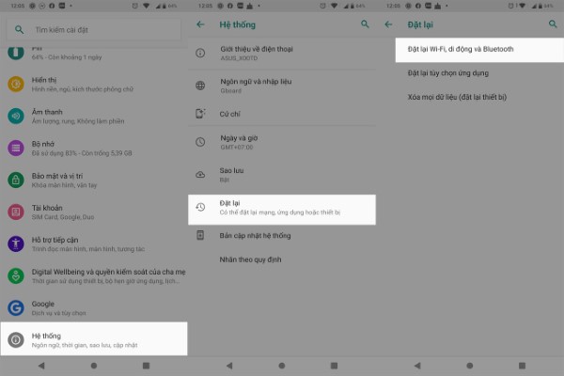The image size is (564, 376).
Task: Tap the Âm thanh sound icon
Action: (x=16, y=116)
